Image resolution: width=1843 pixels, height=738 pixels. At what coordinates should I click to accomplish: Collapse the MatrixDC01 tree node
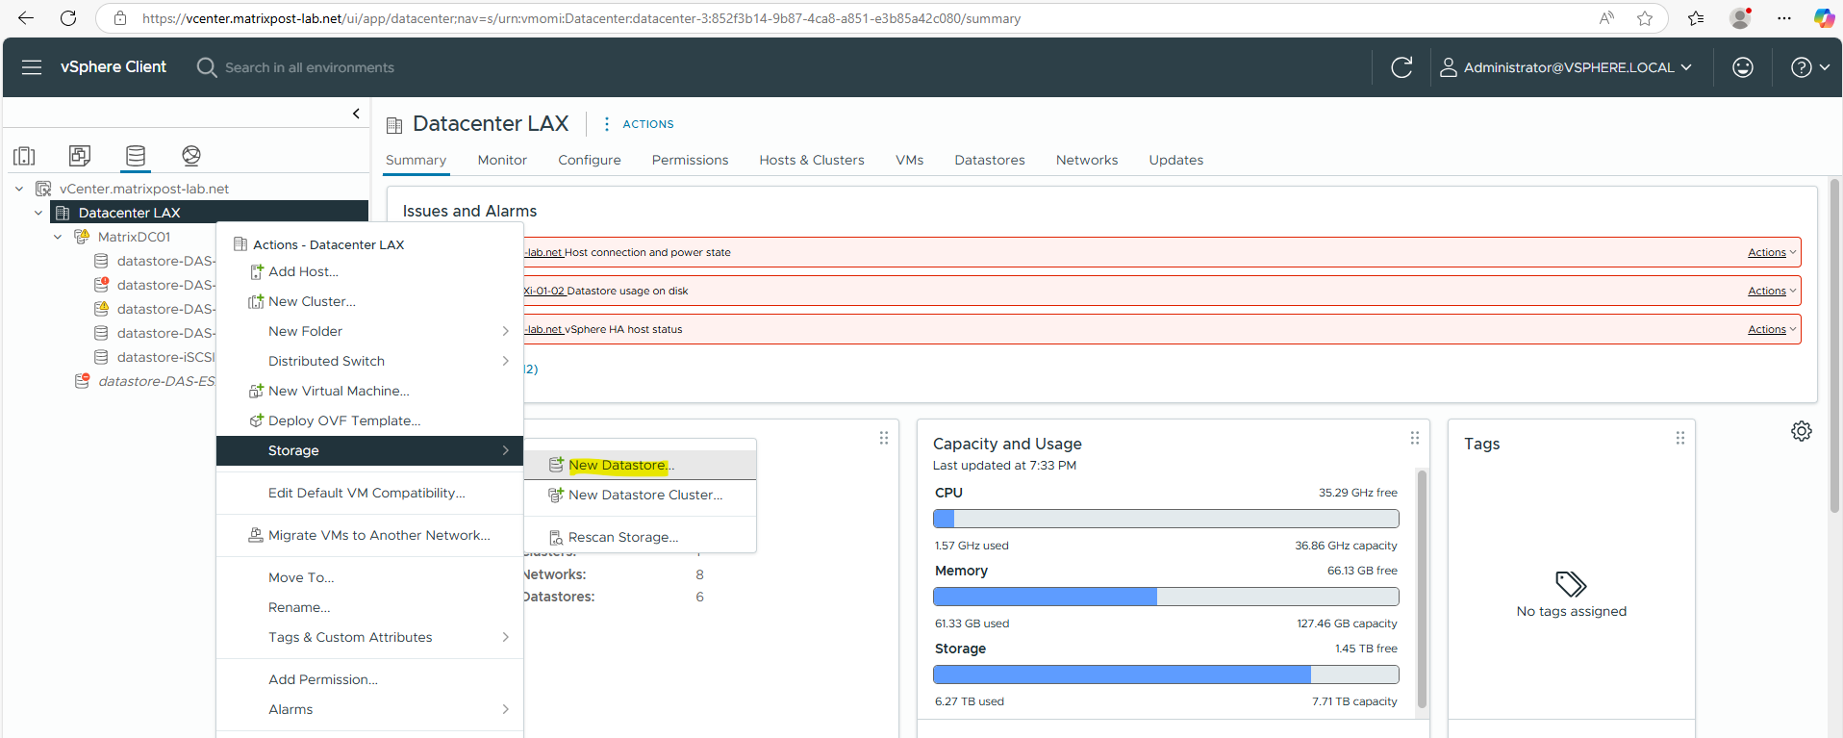click(x=58, y=237)
